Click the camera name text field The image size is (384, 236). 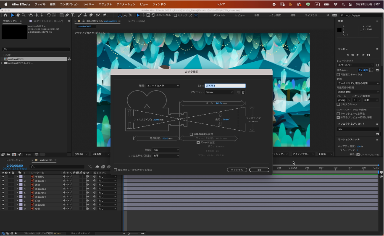[225, 86]
